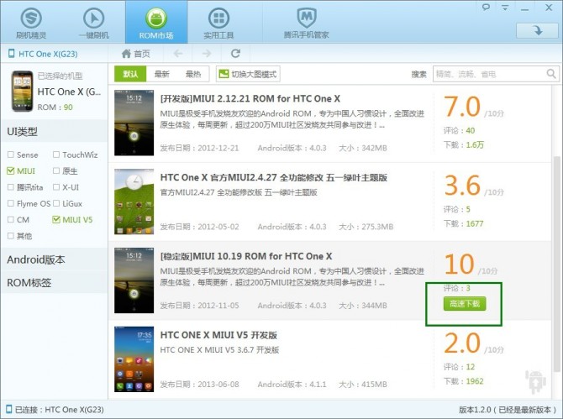Click the download arrow button at top right

tap(537, 30)
